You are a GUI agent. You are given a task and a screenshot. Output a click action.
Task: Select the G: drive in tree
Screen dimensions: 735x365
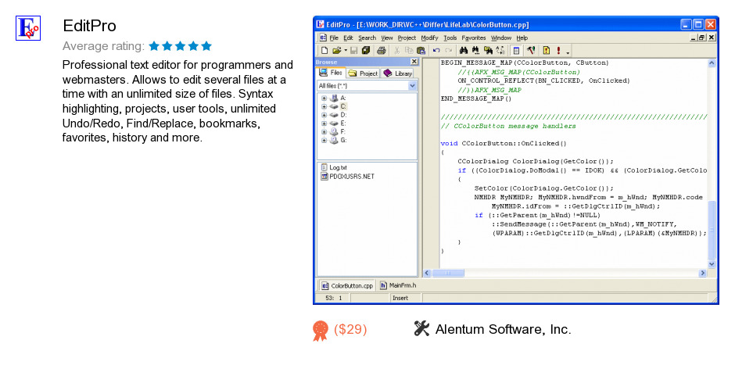343,141
